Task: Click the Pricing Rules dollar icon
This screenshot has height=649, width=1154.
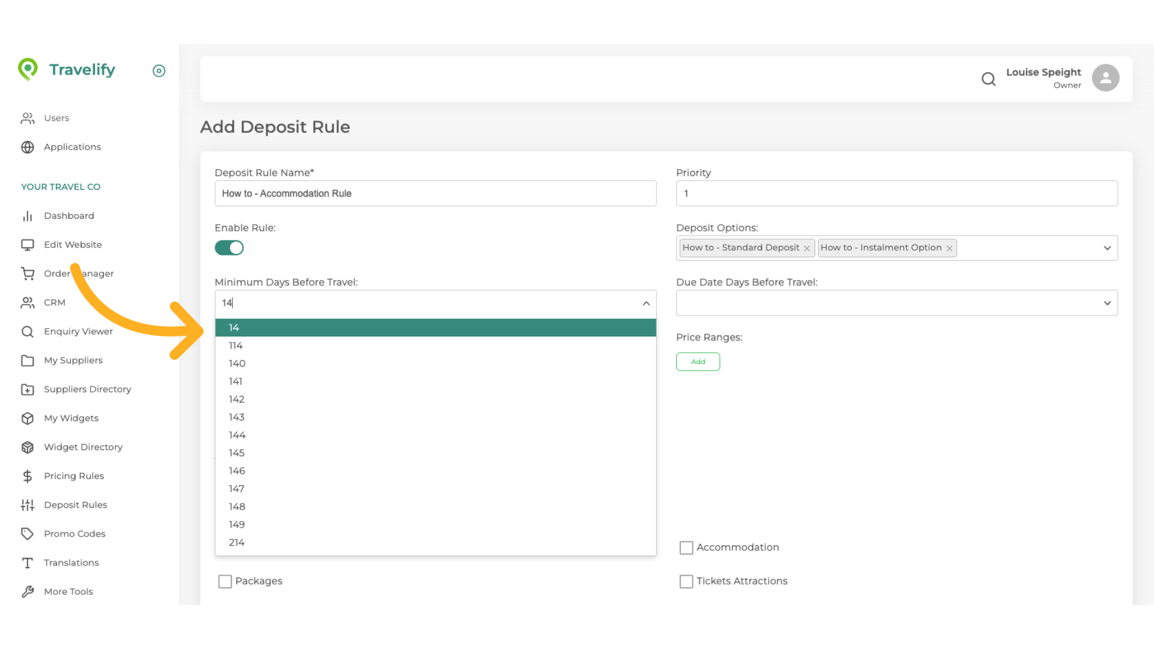Action: click(x=28, y=477)
